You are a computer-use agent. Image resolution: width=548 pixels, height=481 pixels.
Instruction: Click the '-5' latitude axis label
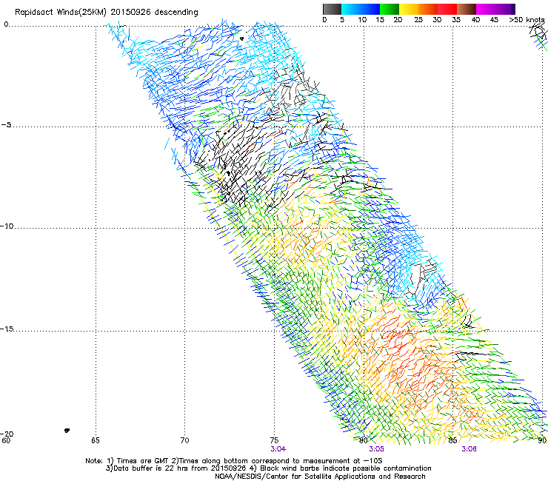[6, 124]
